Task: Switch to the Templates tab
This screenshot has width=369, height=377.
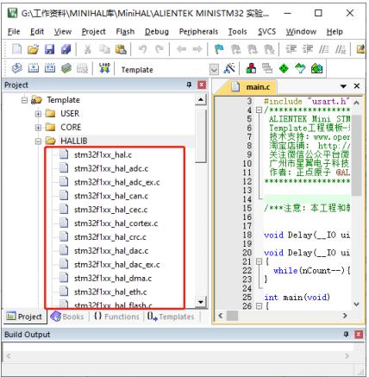Action: (171, 317)
